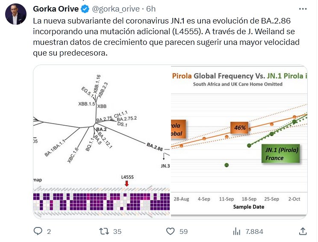Click the reply speech bubble icon

(x=38, y=231)
